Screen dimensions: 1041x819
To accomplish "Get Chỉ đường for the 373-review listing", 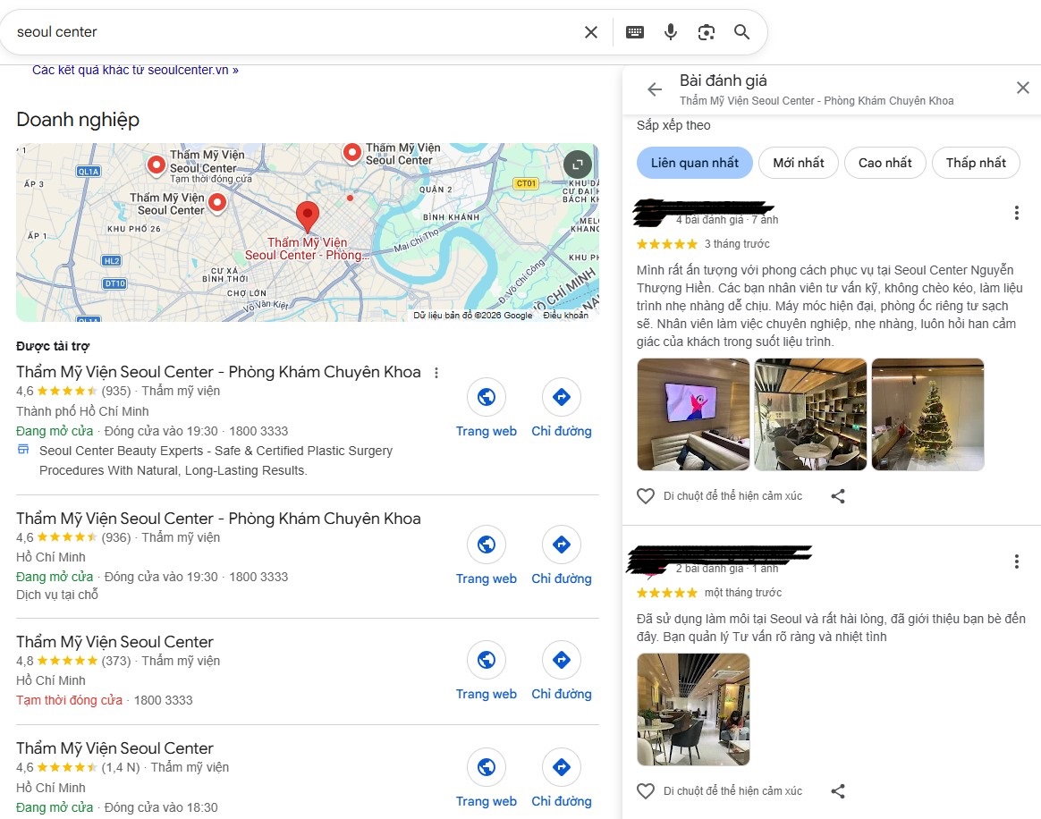I will (x=561, y=671).
